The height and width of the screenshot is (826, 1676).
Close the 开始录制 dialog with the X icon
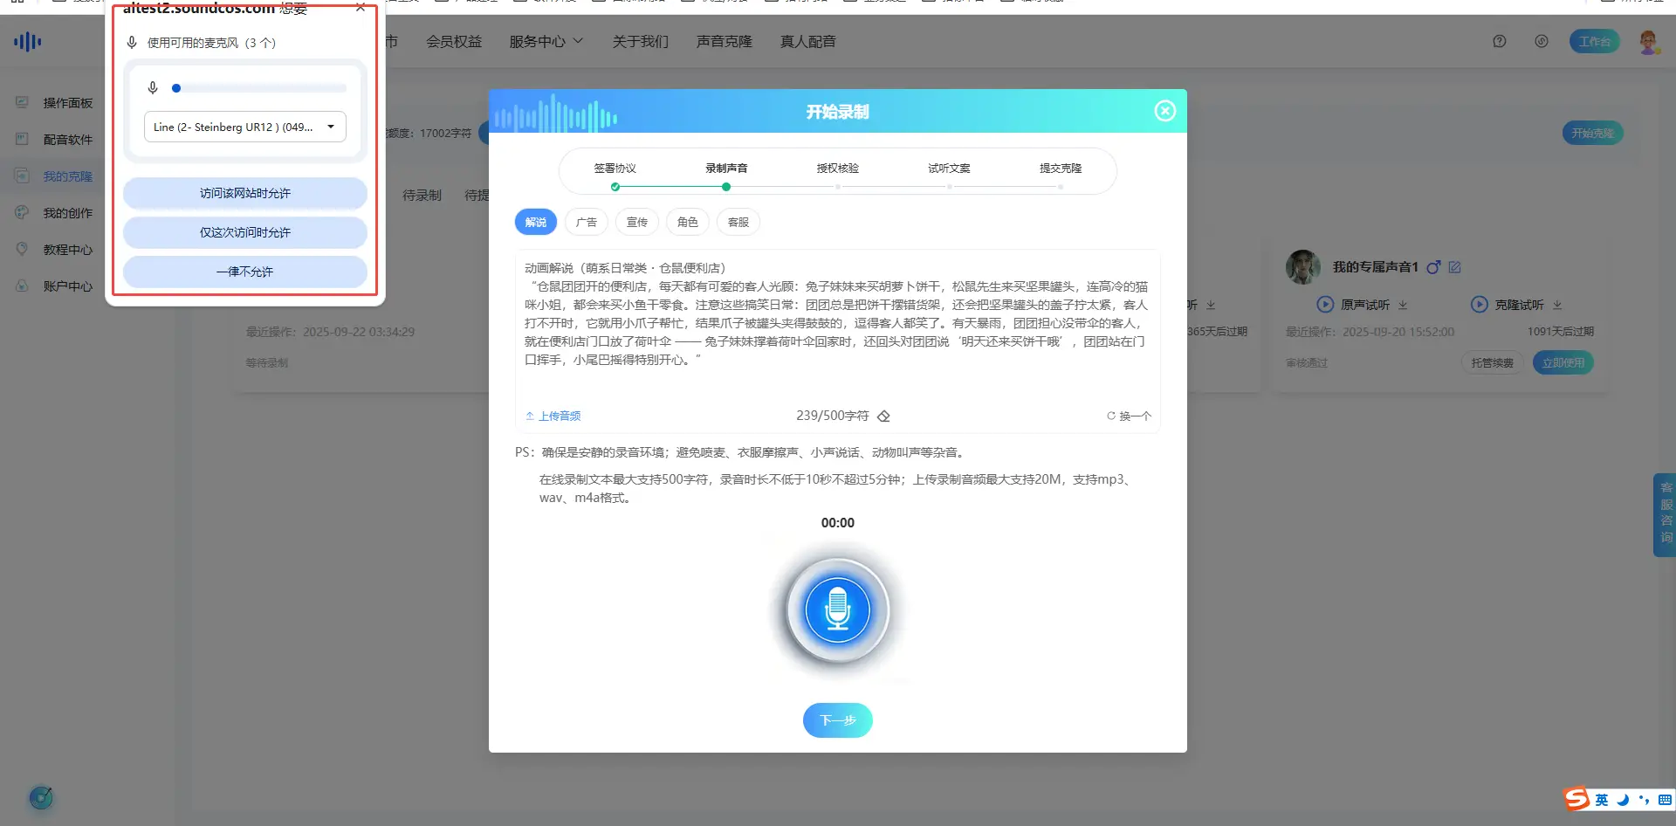point(1164,111)
